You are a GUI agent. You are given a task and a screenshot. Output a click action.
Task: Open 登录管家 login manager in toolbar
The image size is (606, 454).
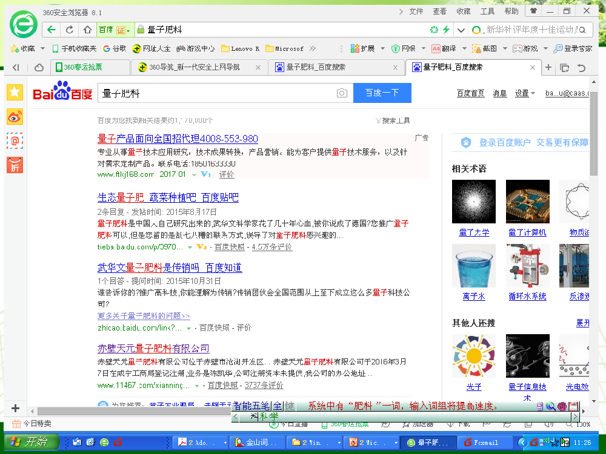point(573,48)
